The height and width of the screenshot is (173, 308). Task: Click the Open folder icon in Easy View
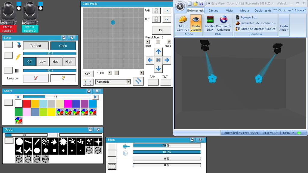196,4
